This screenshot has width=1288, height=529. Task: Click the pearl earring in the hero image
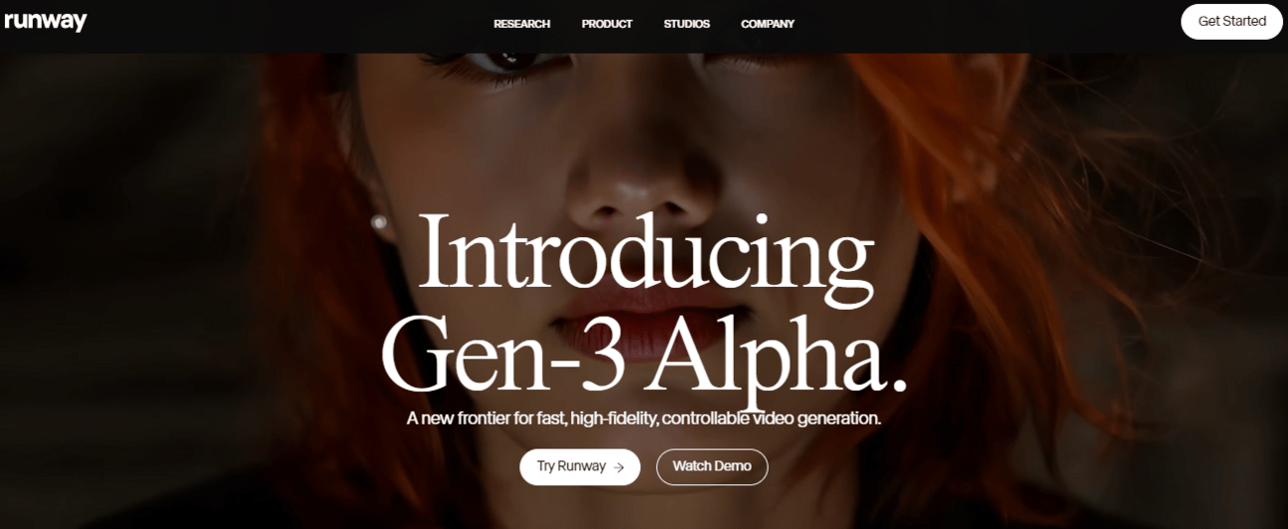(379, 221)
